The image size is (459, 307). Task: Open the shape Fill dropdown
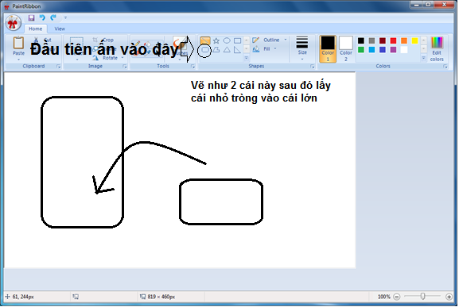[265, 49]
